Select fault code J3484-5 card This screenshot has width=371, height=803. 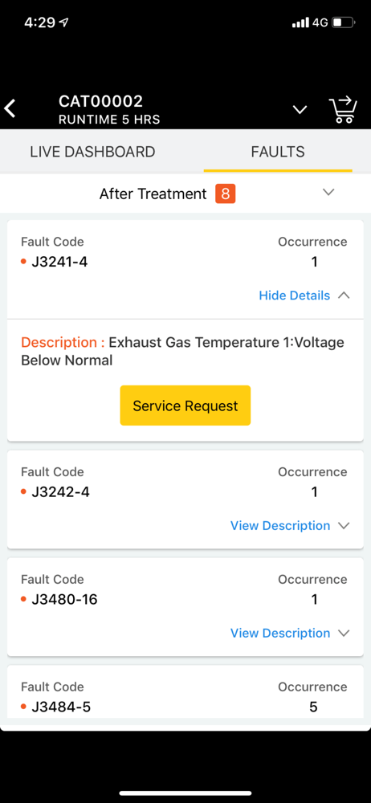[x=185, y=691]
